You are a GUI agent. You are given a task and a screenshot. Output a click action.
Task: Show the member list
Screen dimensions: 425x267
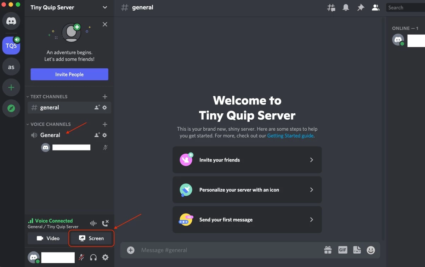[375, 7]
